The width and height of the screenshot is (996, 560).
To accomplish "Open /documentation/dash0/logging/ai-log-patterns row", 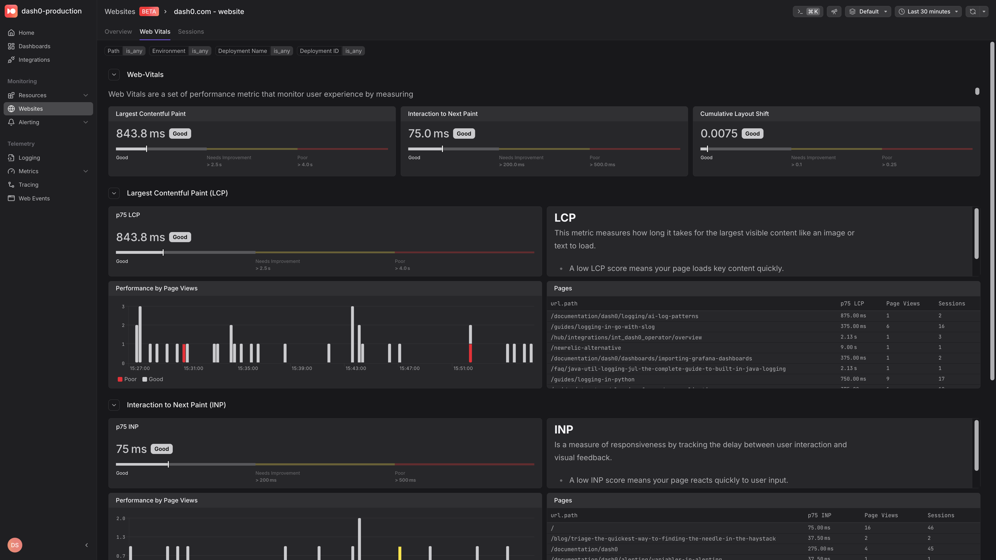I will click(763, 316).
